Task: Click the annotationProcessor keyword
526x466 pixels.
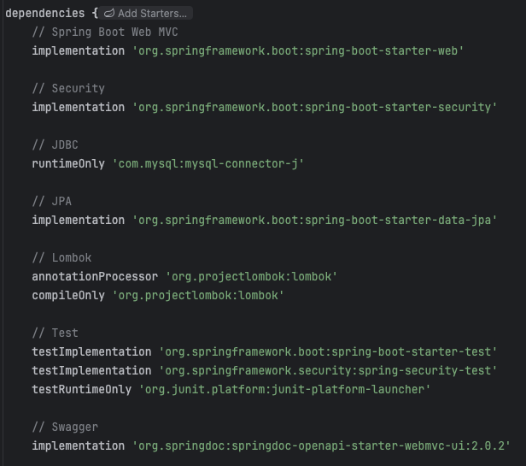Action: [95, 277]
